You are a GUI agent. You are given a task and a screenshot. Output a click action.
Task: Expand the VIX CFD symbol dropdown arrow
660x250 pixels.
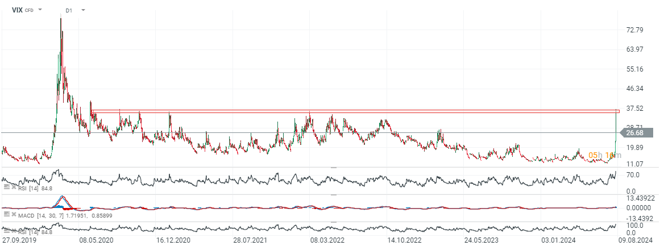click(40, 10)
